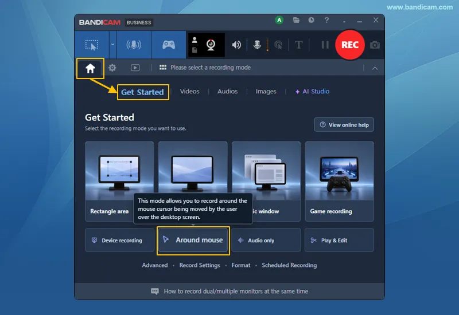
Task: Click the cursor icon on Around mouse
Action: coord(166,239)
